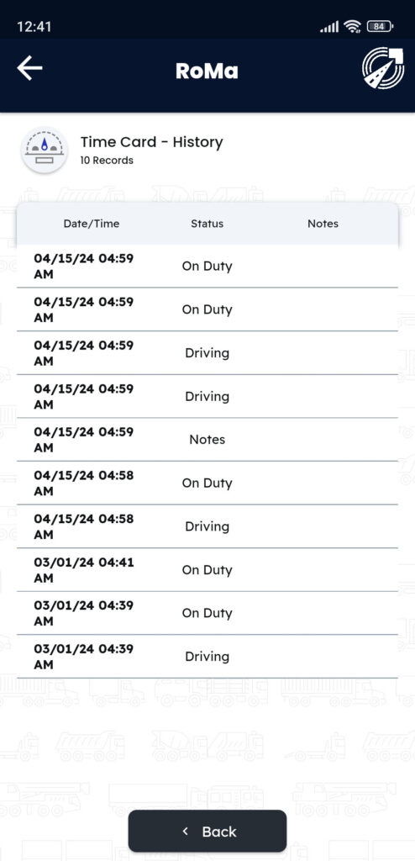Tap the 10 Records count label
The width and height of the screenshot is (415, 861).
[x=107, y=161]
